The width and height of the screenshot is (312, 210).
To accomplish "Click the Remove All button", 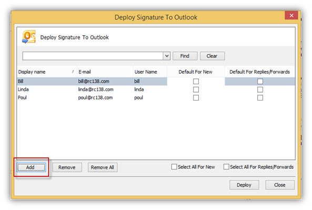I will (103, 167).
